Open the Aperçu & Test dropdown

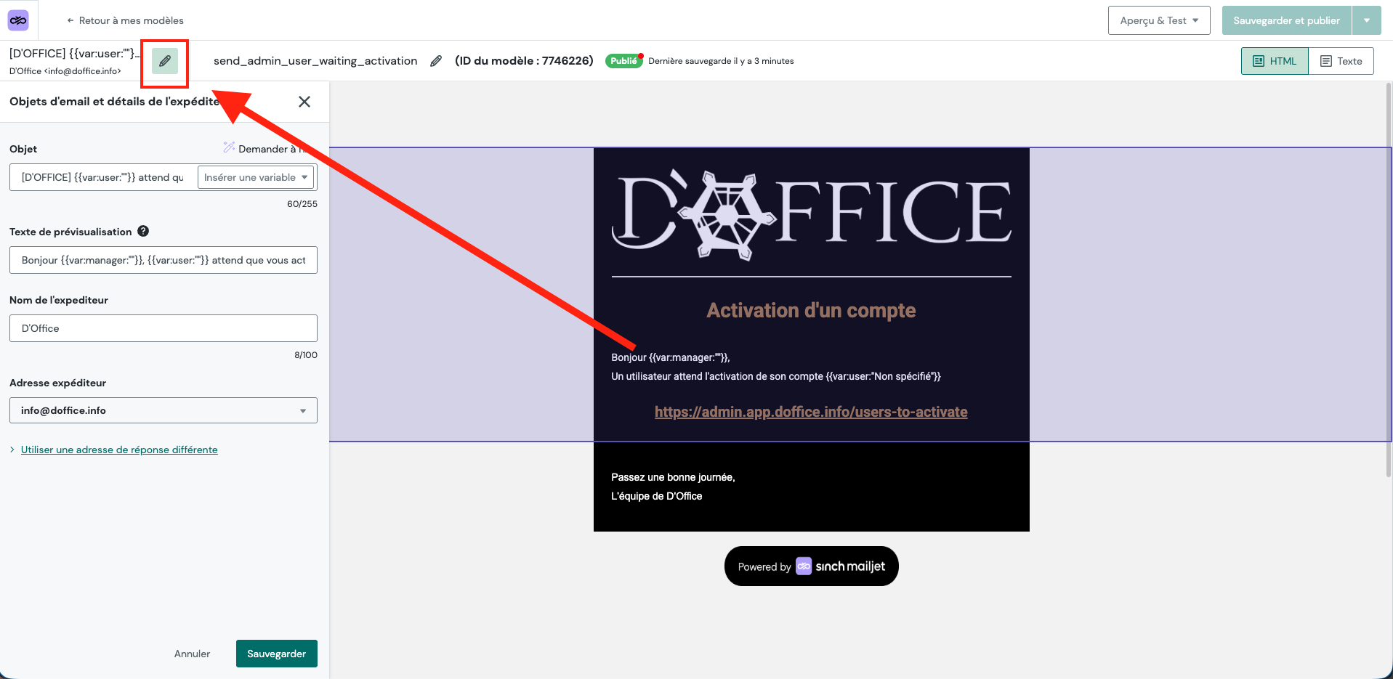1158,20
